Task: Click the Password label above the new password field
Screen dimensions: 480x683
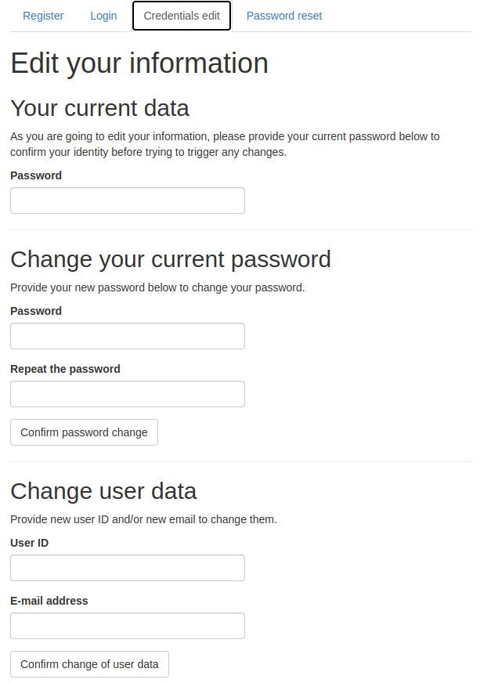Action: point(36,311)
